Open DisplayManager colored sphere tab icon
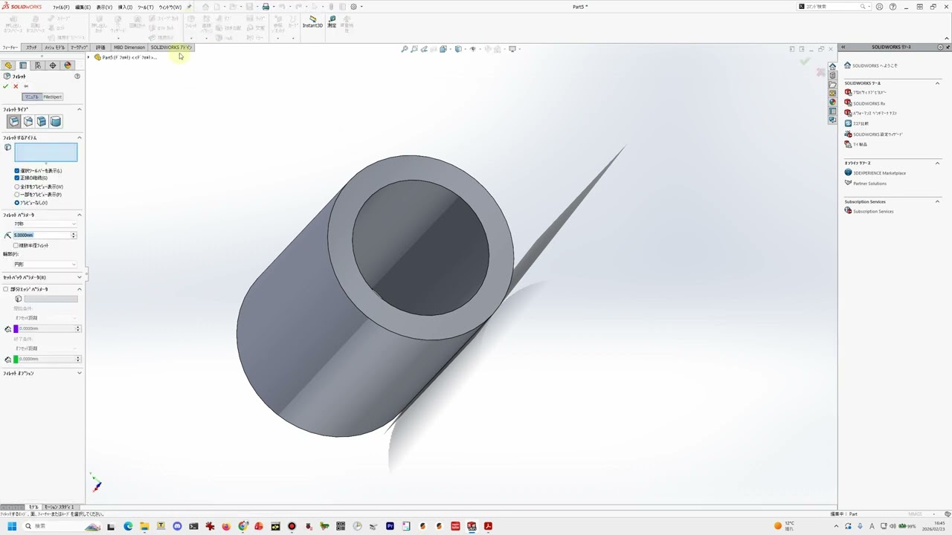Viewport: 952px width, 535px height. coord(68,65)
